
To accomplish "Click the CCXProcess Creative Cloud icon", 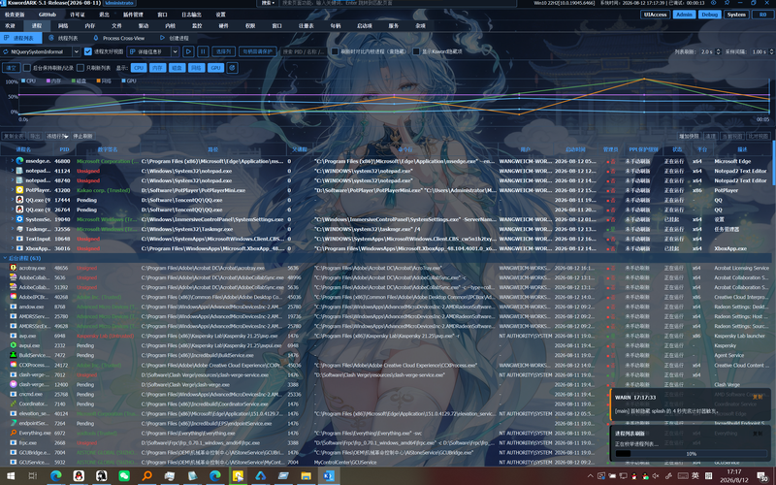I will [14, 366].
